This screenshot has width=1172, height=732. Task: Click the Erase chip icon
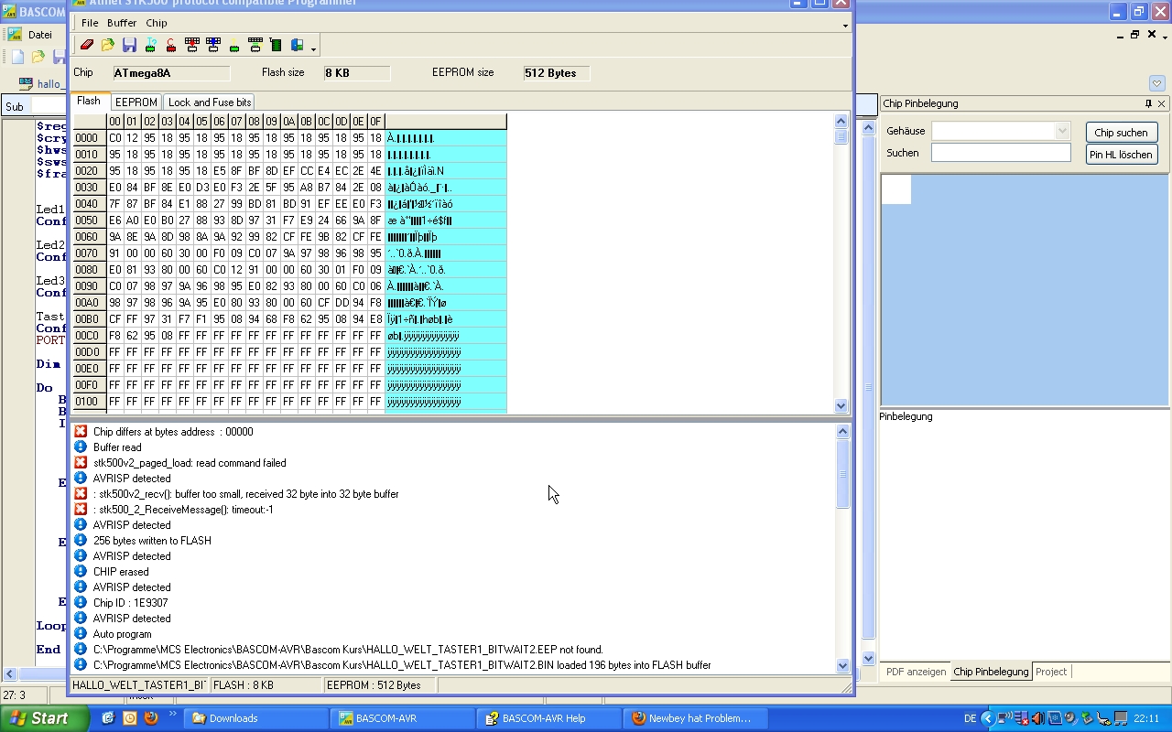pos(171,45)
